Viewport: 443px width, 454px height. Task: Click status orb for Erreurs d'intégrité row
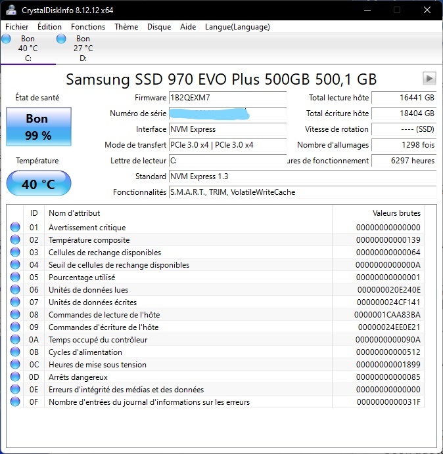tap(15, 389)
